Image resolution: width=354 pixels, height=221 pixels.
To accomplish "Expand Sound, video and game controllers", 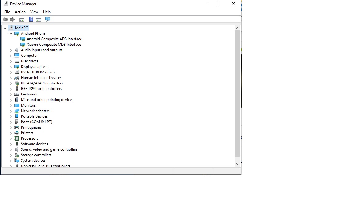I will [11, 150].
